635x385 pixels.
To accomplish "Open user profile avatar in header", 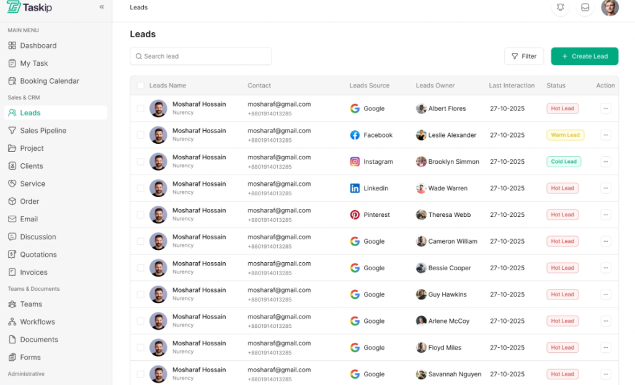I will [610, 7].
